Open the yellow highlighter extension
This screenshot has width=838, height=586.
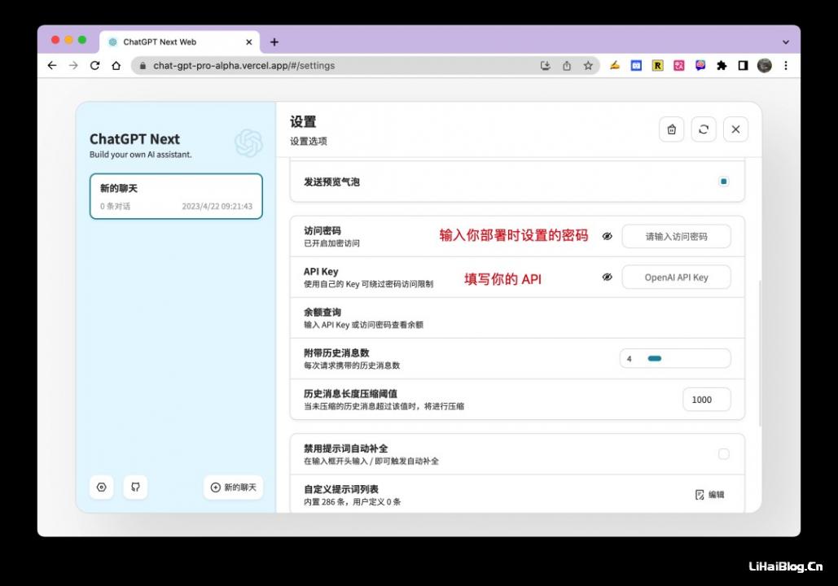pyautogui.click(x=615, y=66)
